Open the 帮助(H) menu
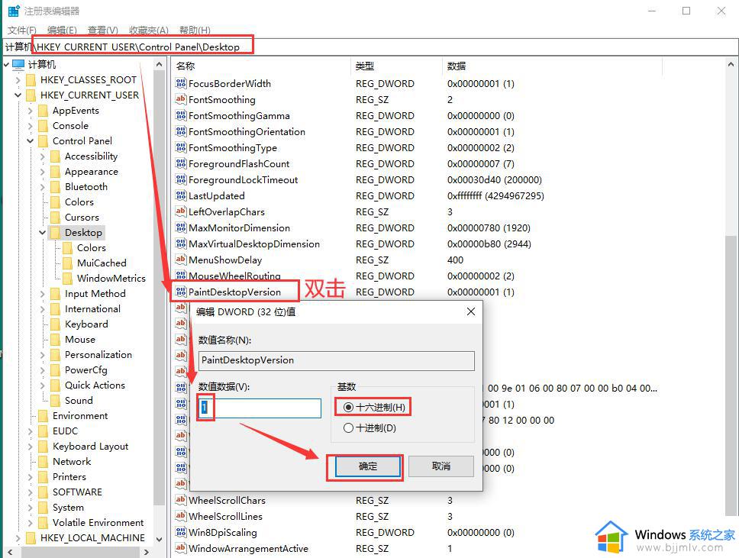This screenshot has height=558, width=739. [x=195, y=31]
